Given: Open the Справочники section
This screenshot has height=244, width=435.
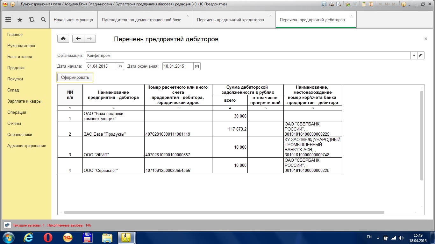Looking at the screenshot, I should (x=20, y=134).
